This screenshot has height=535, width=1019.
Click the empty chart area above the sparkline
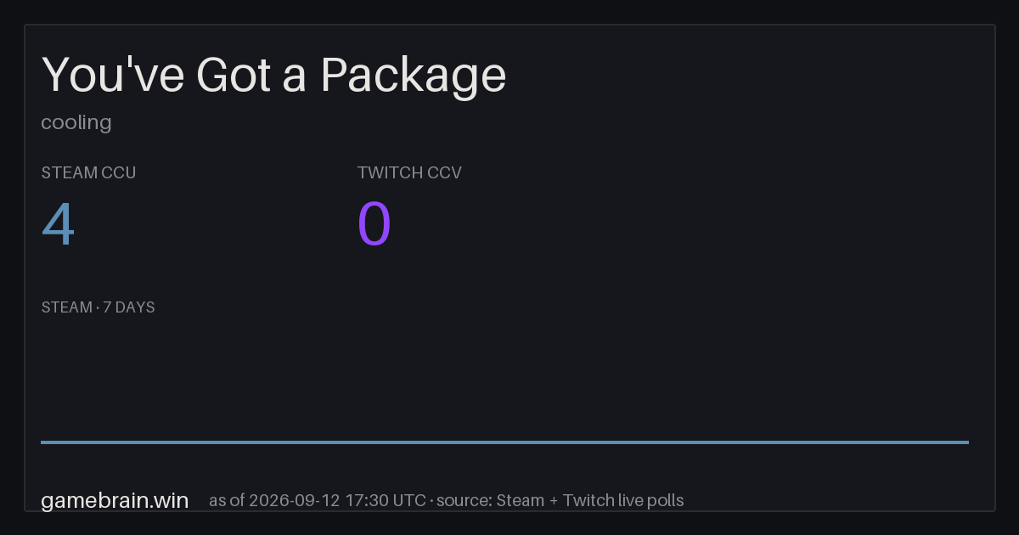[x=504, y=378]
